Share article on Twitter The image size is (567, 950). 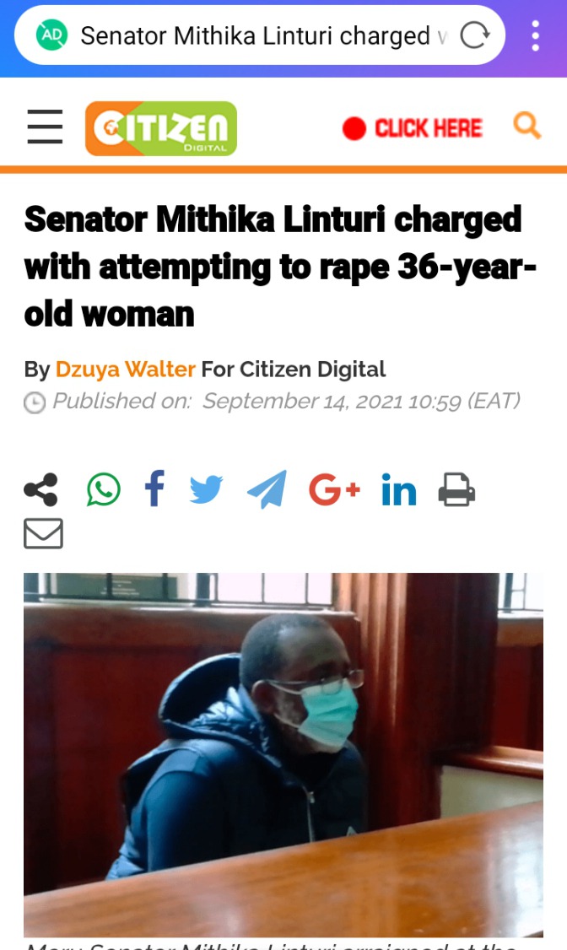pyautogui.click(x=206, y=489)
